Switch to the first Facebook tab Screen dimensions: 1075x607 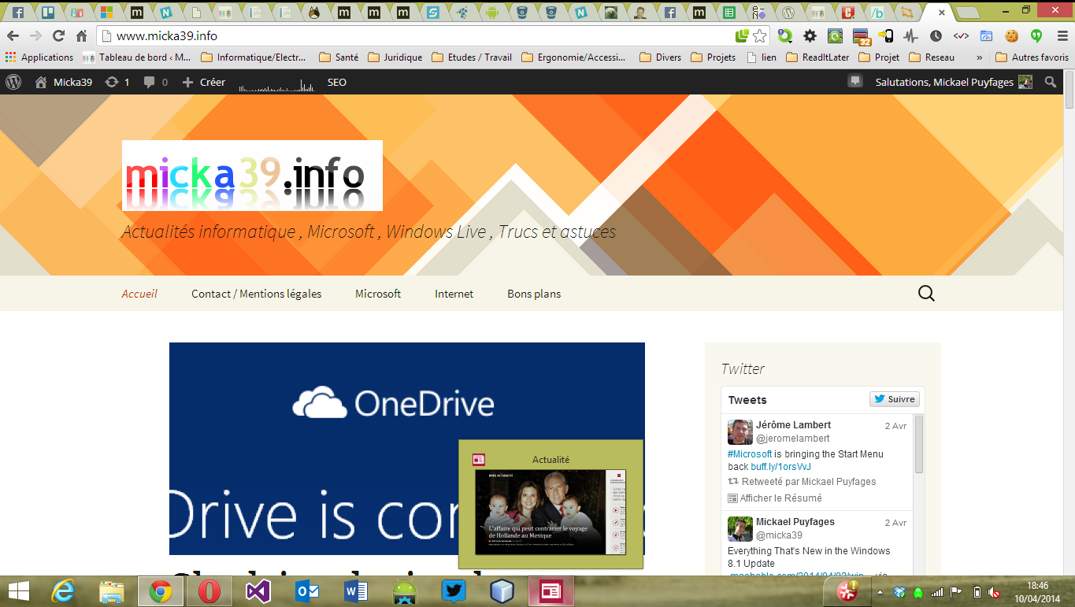coord(17,13)
